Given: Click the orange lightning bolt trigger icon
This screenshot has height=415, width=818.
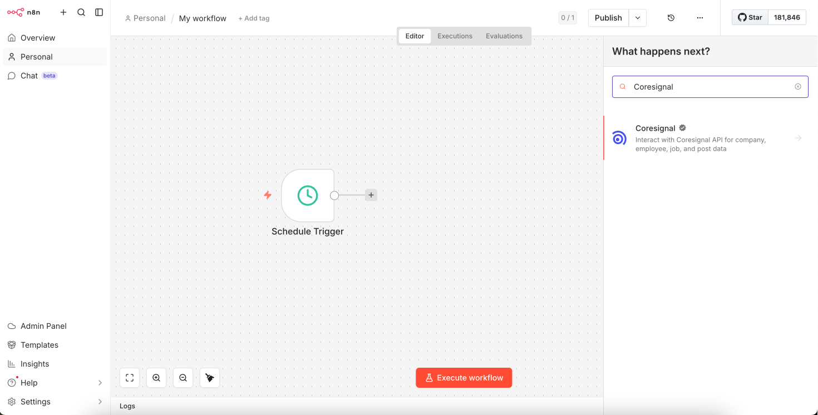Looking at the screenshot, I should (x=268, y=195).
